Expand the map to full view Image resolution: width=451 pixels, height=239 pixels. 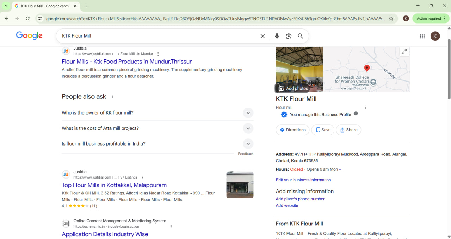pos(404,52)
